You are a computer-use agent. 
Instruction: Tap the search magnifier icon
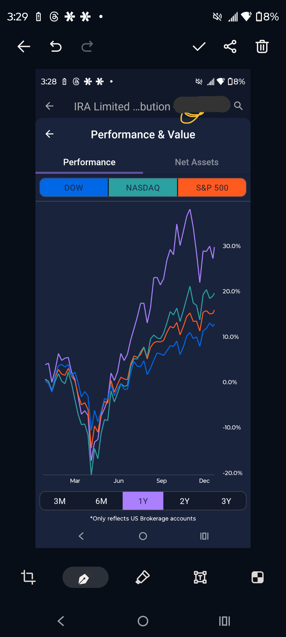pyautogui.click(x=238, y=106)
